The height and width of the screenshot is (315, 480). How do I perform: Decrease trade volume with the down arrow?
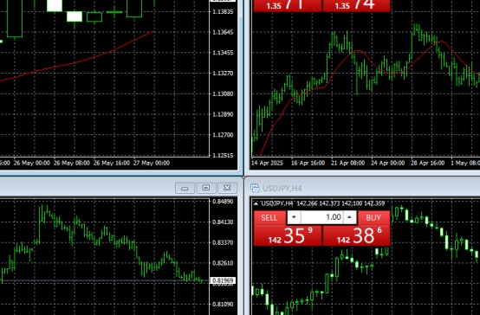pos(294,217)
